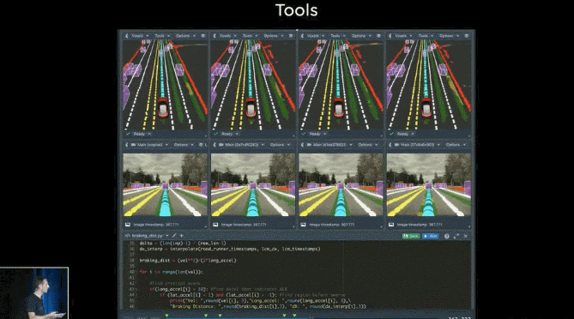The width and height of the screenshot is (574, 319).
Task: Click image icon beside timestamp under Main (07c8...)
Action: pos(391,225)
